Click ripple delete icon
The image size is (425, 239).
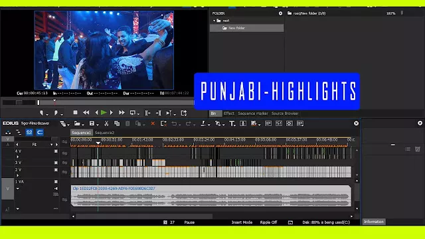[163, 123]
